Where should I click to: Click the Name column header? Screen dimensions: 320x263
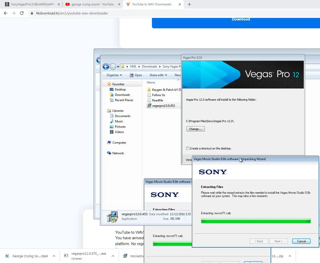[151, 82]
